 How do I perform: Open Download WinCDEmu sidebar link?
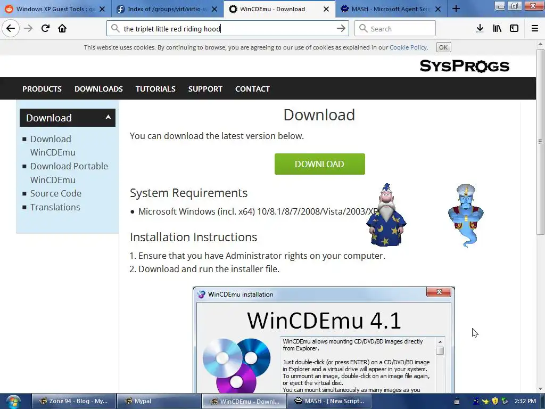53,146
